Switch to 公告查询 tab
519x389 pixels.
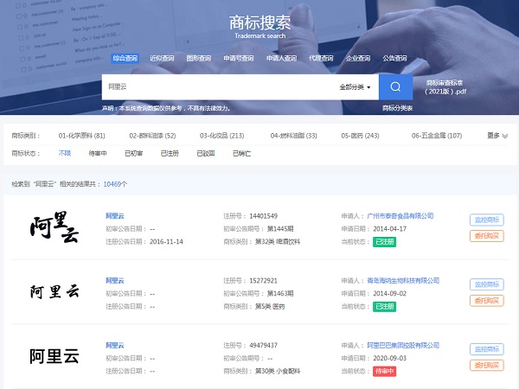[x=394, y=58]
